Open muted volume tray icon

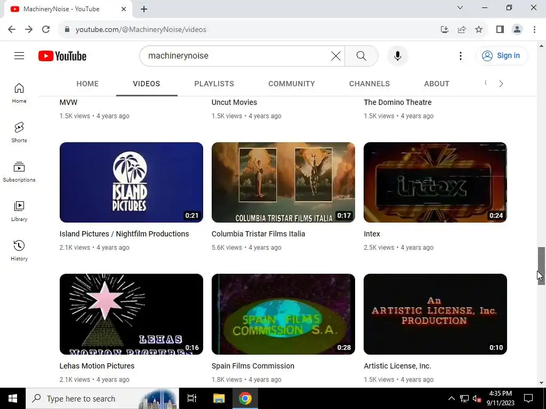(x=477, y=398)
